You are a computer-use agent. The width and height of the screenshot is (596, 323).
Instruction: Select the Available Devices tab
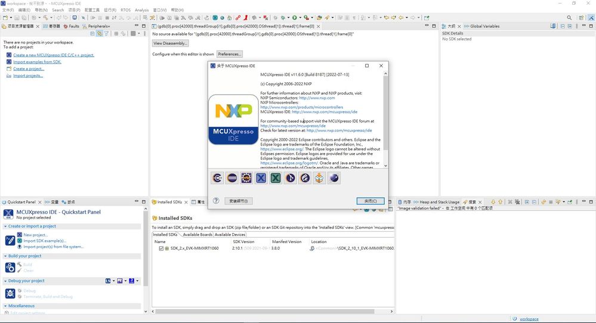[230, 235]
